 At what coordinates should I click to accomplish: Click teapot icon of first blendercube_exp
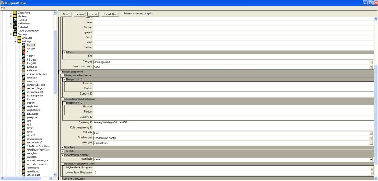pyautogui.click(x=24, y=85)
